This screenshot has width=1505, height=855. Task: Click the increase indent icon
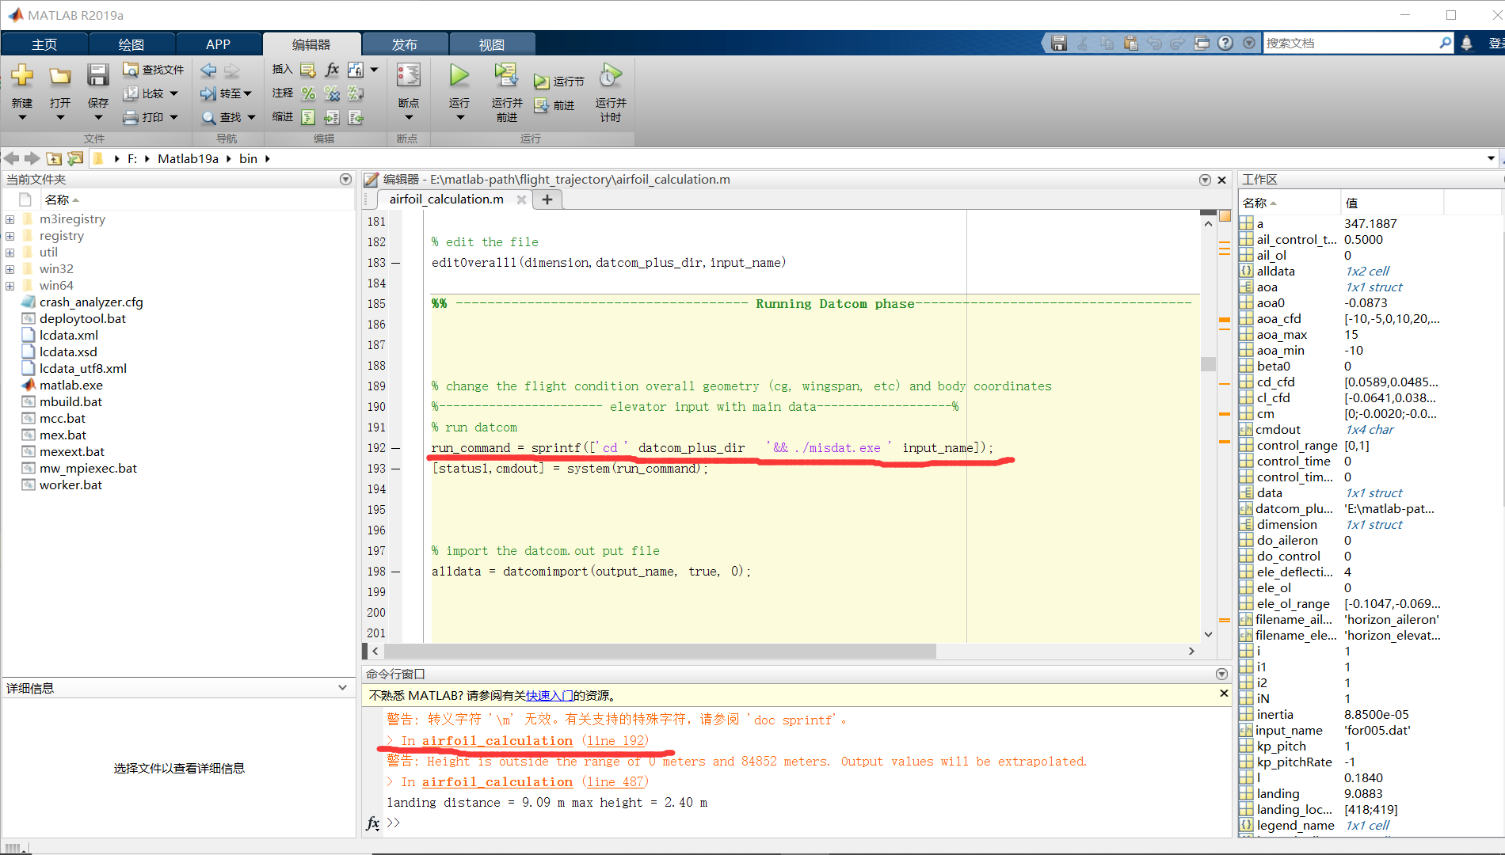coord(332,117)
